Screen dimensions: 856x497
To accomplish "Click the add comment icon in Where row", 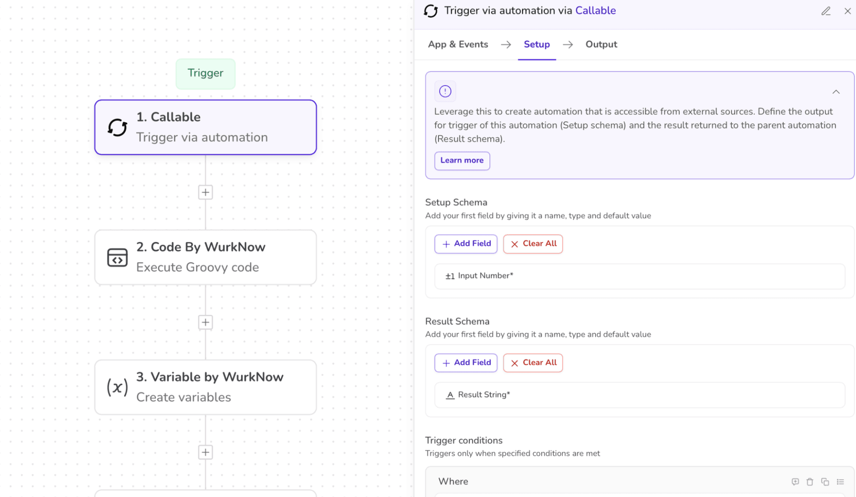I will pyautogui.click(x=795, y=482).
